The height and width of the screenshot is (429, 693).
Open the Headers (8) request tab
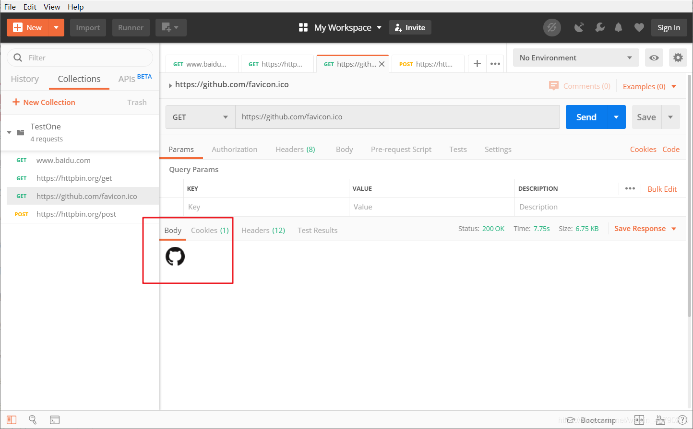[295, 150]
